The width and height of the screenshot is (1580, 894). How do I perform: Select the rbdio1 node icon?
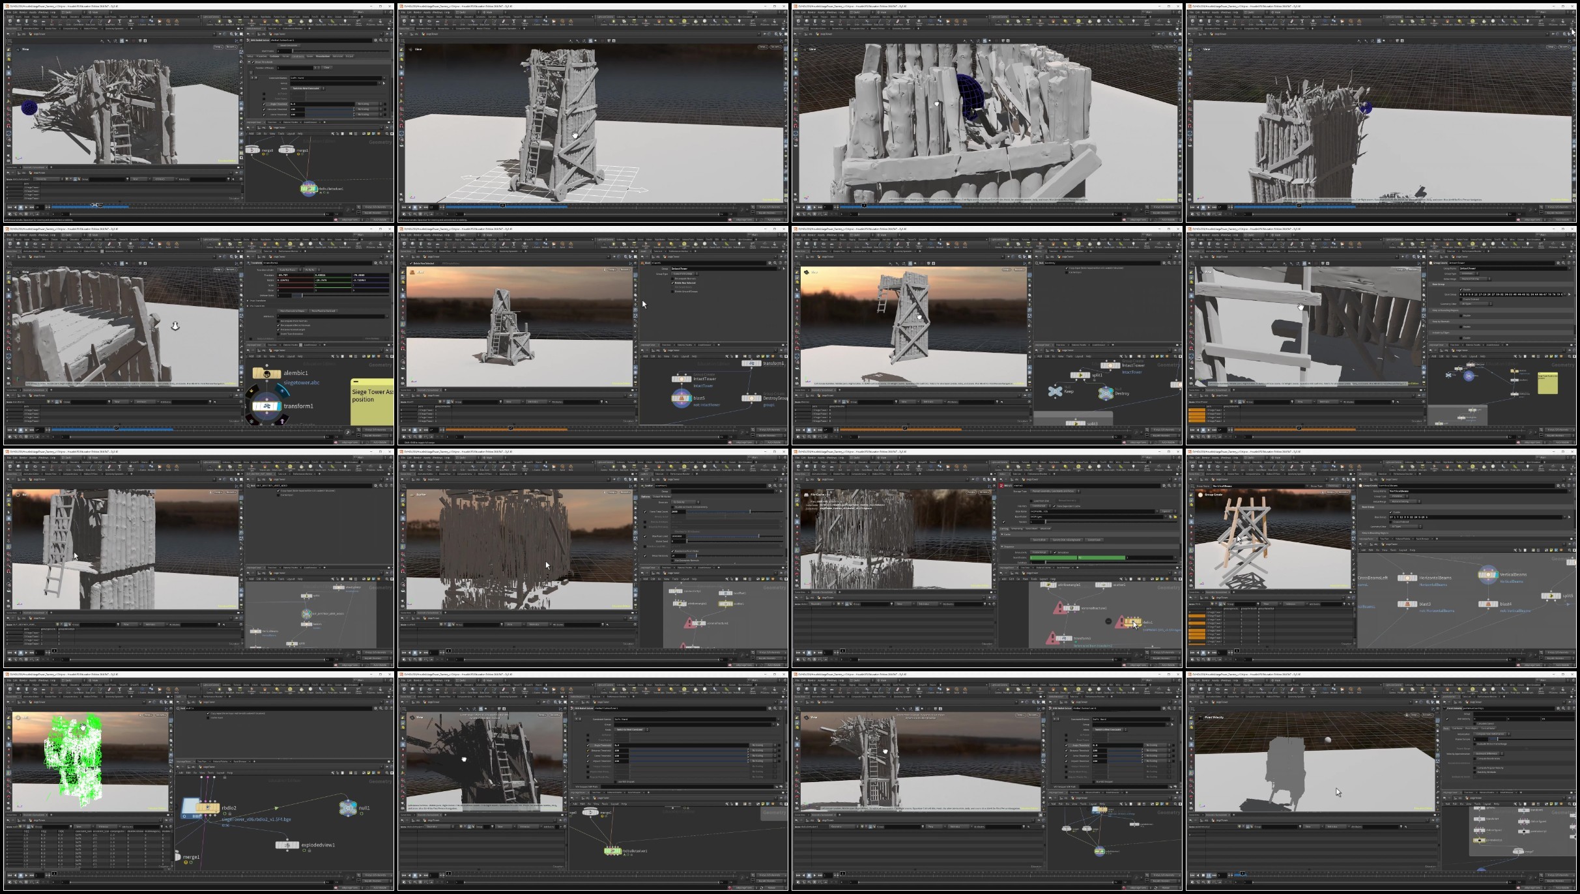(1133, 622)
